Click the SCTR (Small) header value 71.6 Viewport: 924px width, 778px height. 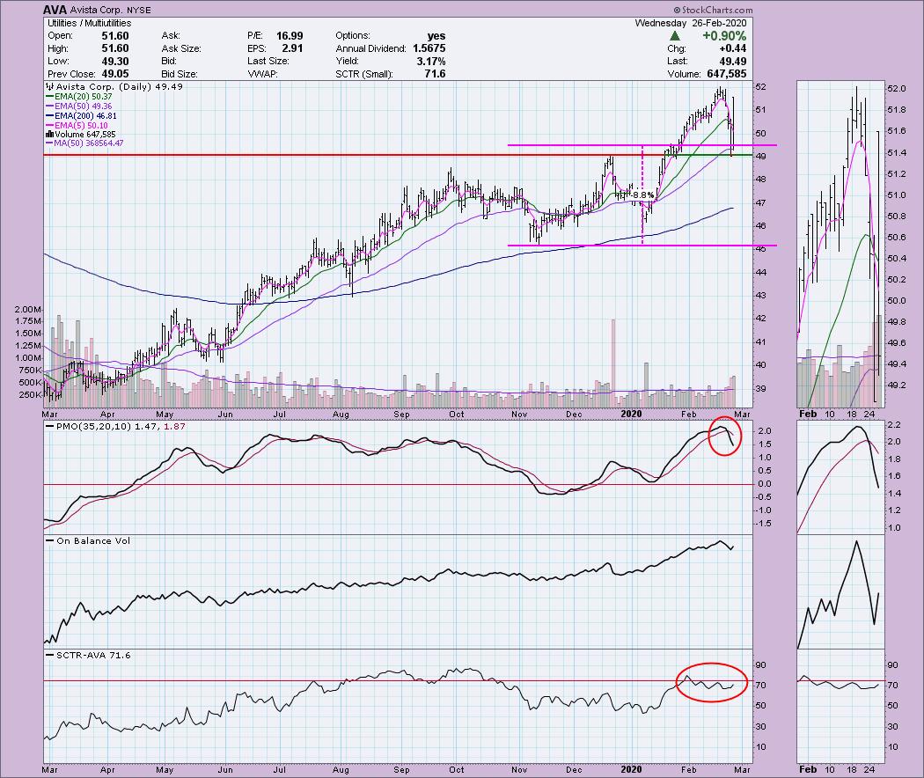coord(435,74)
